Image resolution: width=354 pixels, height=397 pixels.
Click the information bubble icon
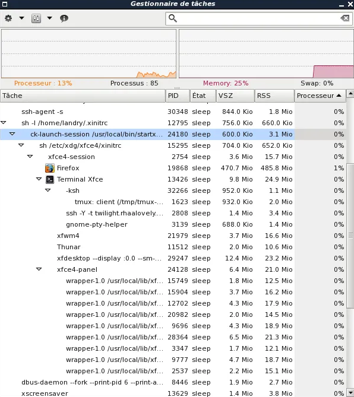64,18
